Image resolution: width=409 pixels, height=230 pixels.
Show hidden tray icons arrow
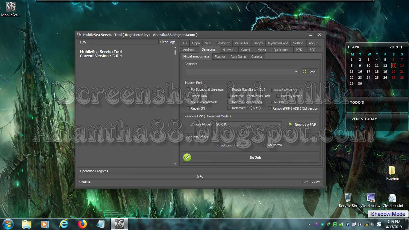click(309, 224)
